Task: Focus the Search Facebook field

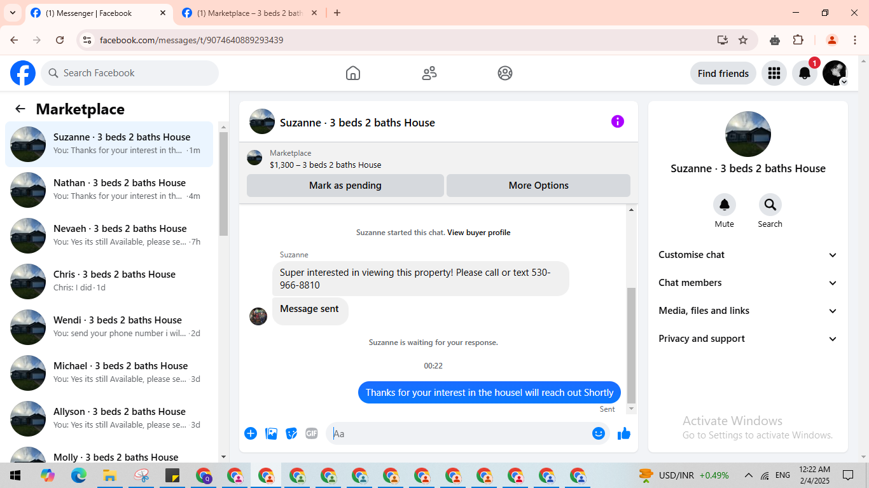Action: point(130,73)
